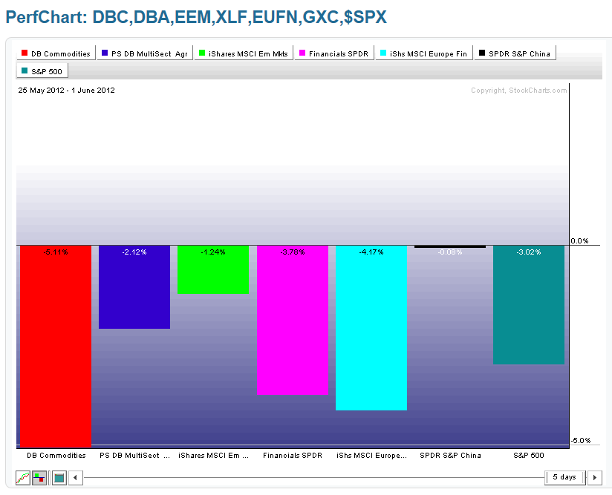Click the -5.11% value label
Screen dimensions: 612x495
pos(56,252)
